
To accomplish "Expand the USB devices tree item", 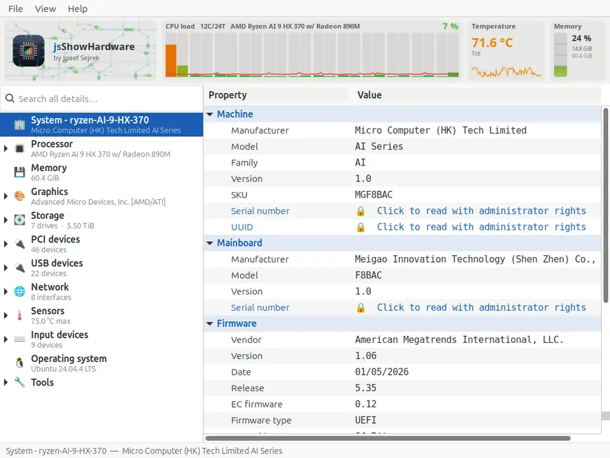I will pyautogui.click(x=6, y=268).
